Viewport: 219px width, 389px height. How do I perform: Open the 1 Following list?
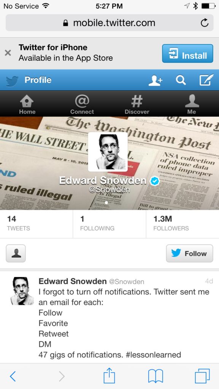(x=109, y=223)
